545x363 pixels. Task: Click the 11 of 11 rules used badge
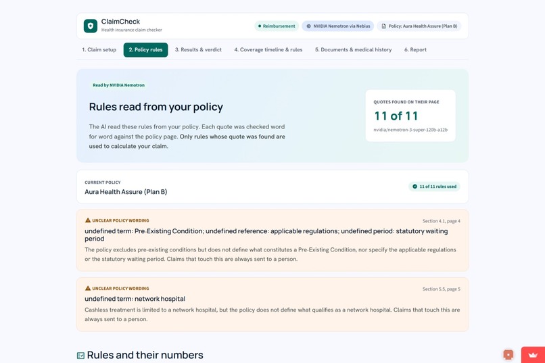point(434,187)
